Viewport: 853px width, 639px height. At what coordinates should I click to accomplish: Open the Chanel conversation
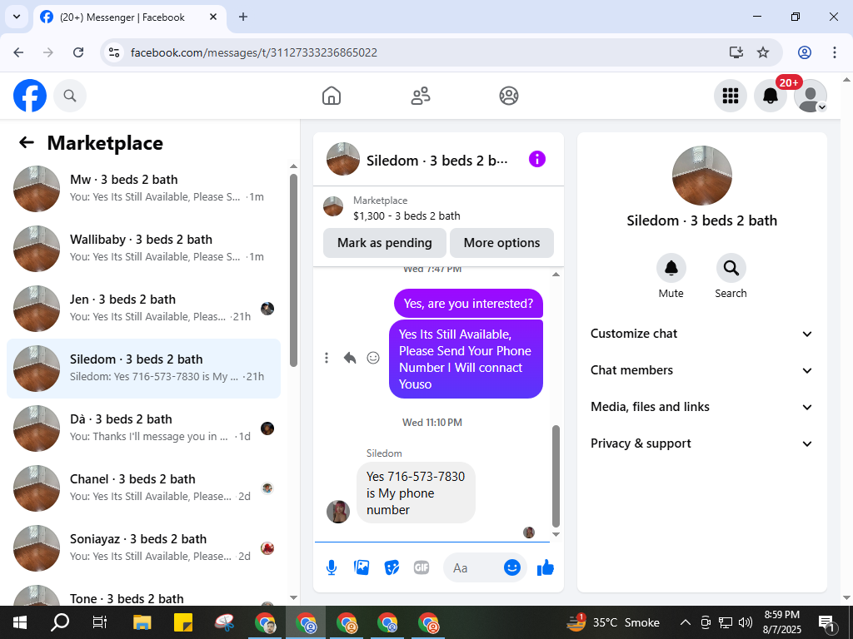[143, 488]
